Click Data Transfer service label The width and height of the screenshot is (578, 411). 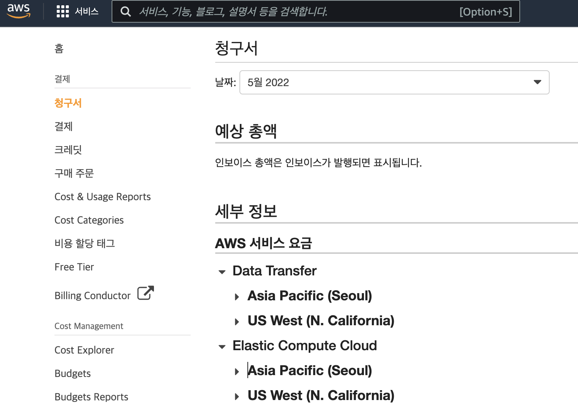click(274, 271)
